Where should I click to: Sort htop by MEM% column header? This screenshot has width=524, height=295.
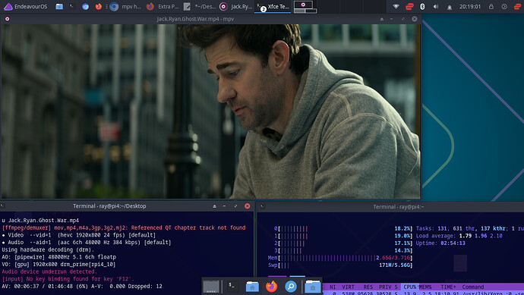click(425, 287)
